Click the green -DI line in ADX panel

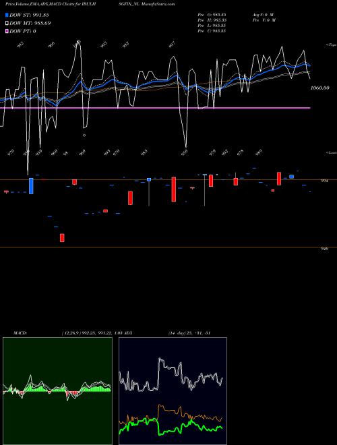[x=171, y=431]
